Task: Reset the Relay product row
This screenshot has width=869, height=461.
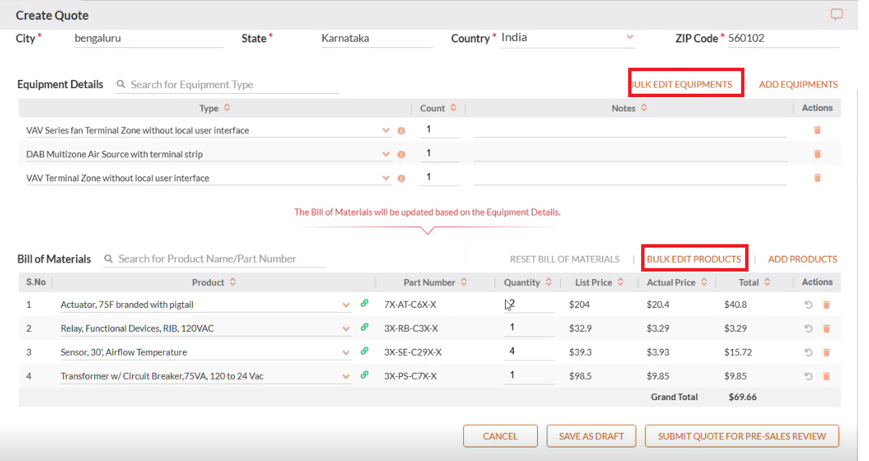Action: tap(809, 328)
